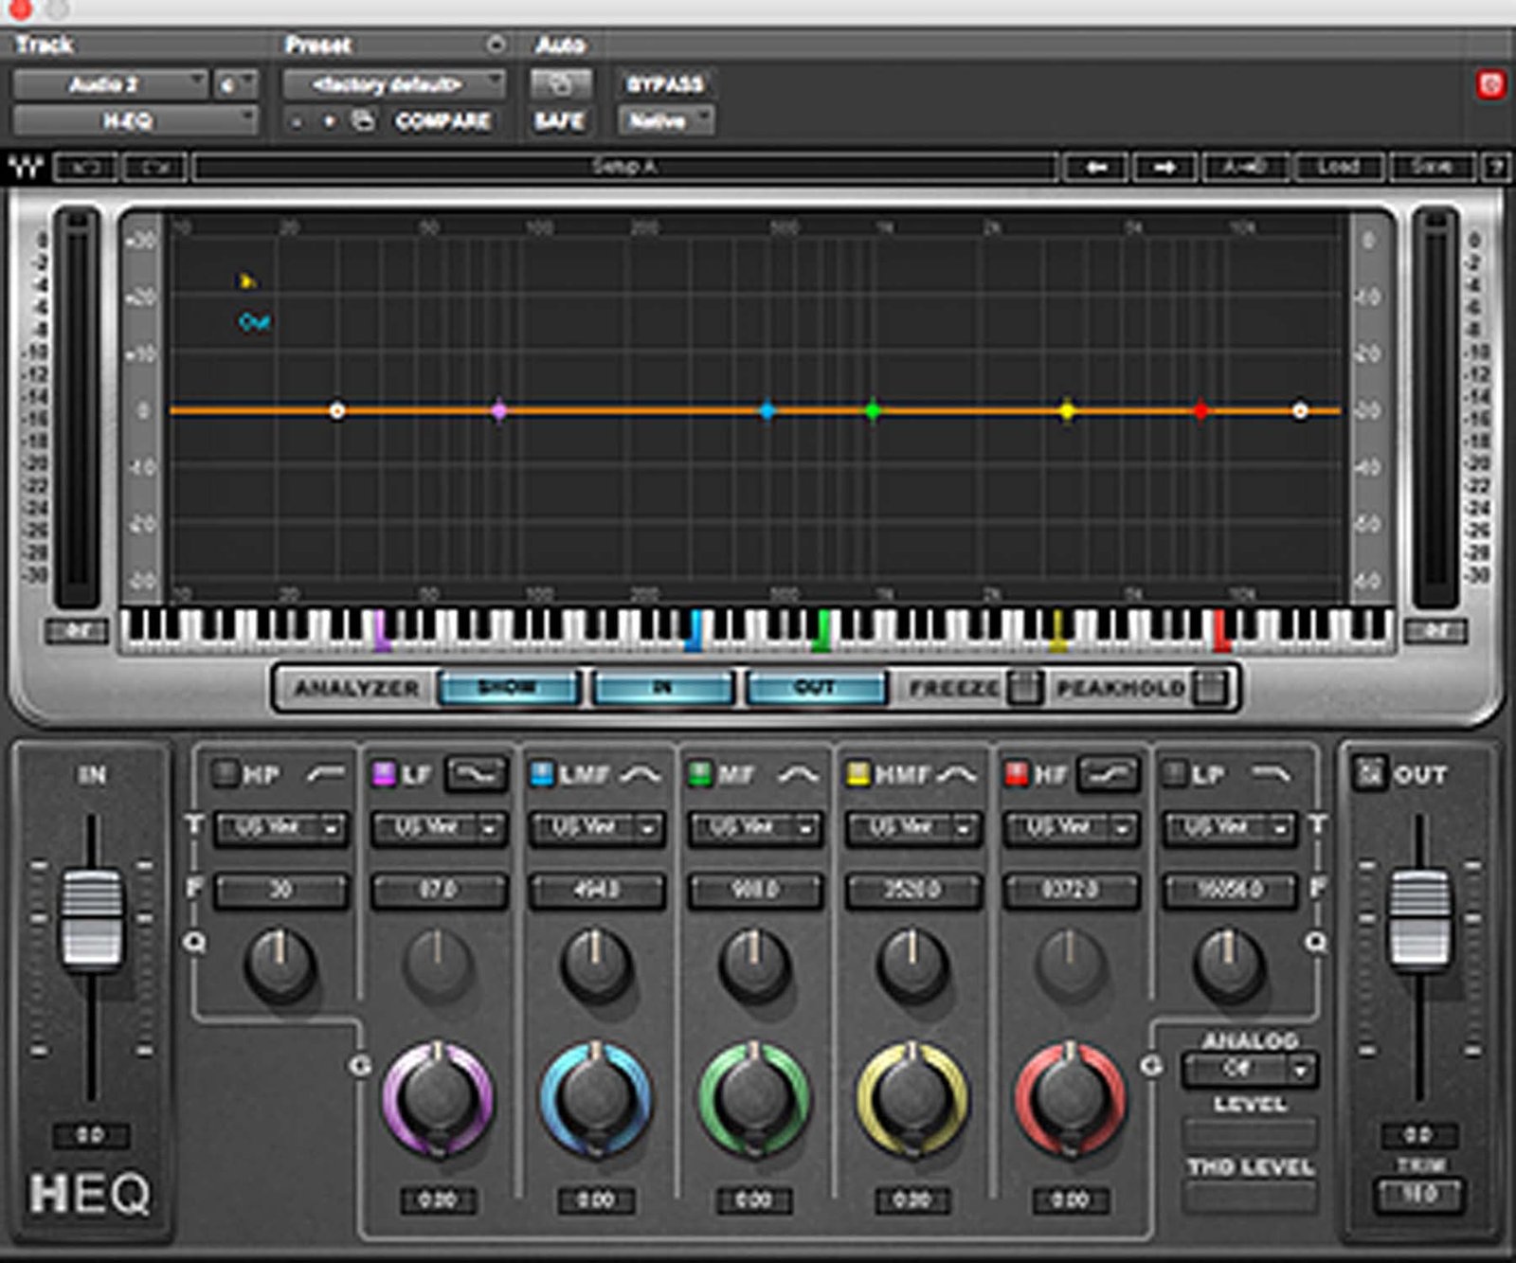
Task: Click the IN level fader handle
Action: click(92, 917)
